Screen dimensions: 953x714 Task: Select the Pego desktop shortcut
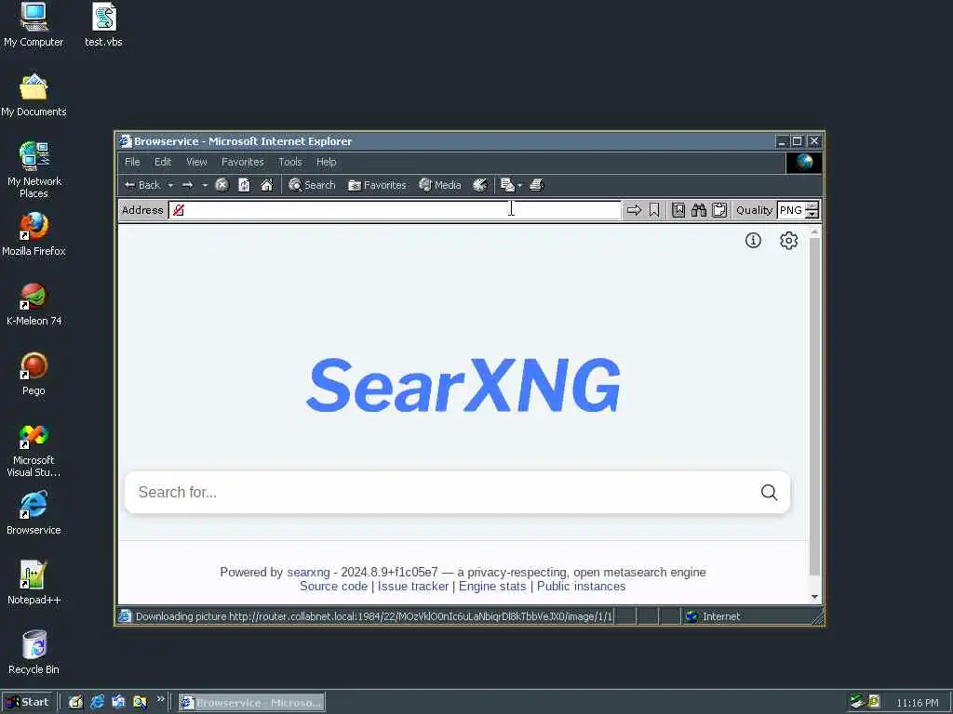34,374
